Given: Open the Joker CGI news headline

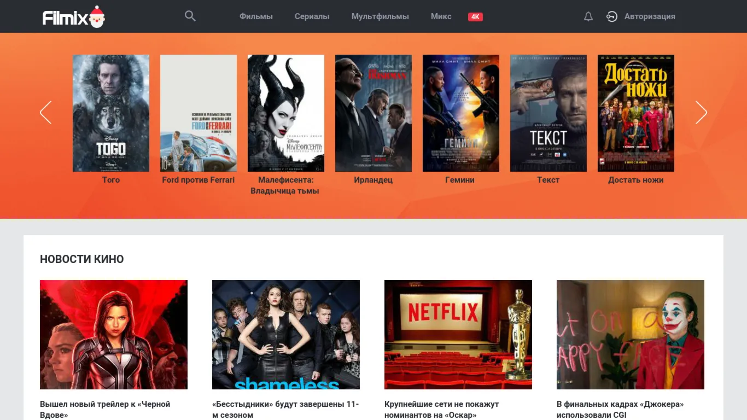Looking at the screenshot, I should 620,410.
